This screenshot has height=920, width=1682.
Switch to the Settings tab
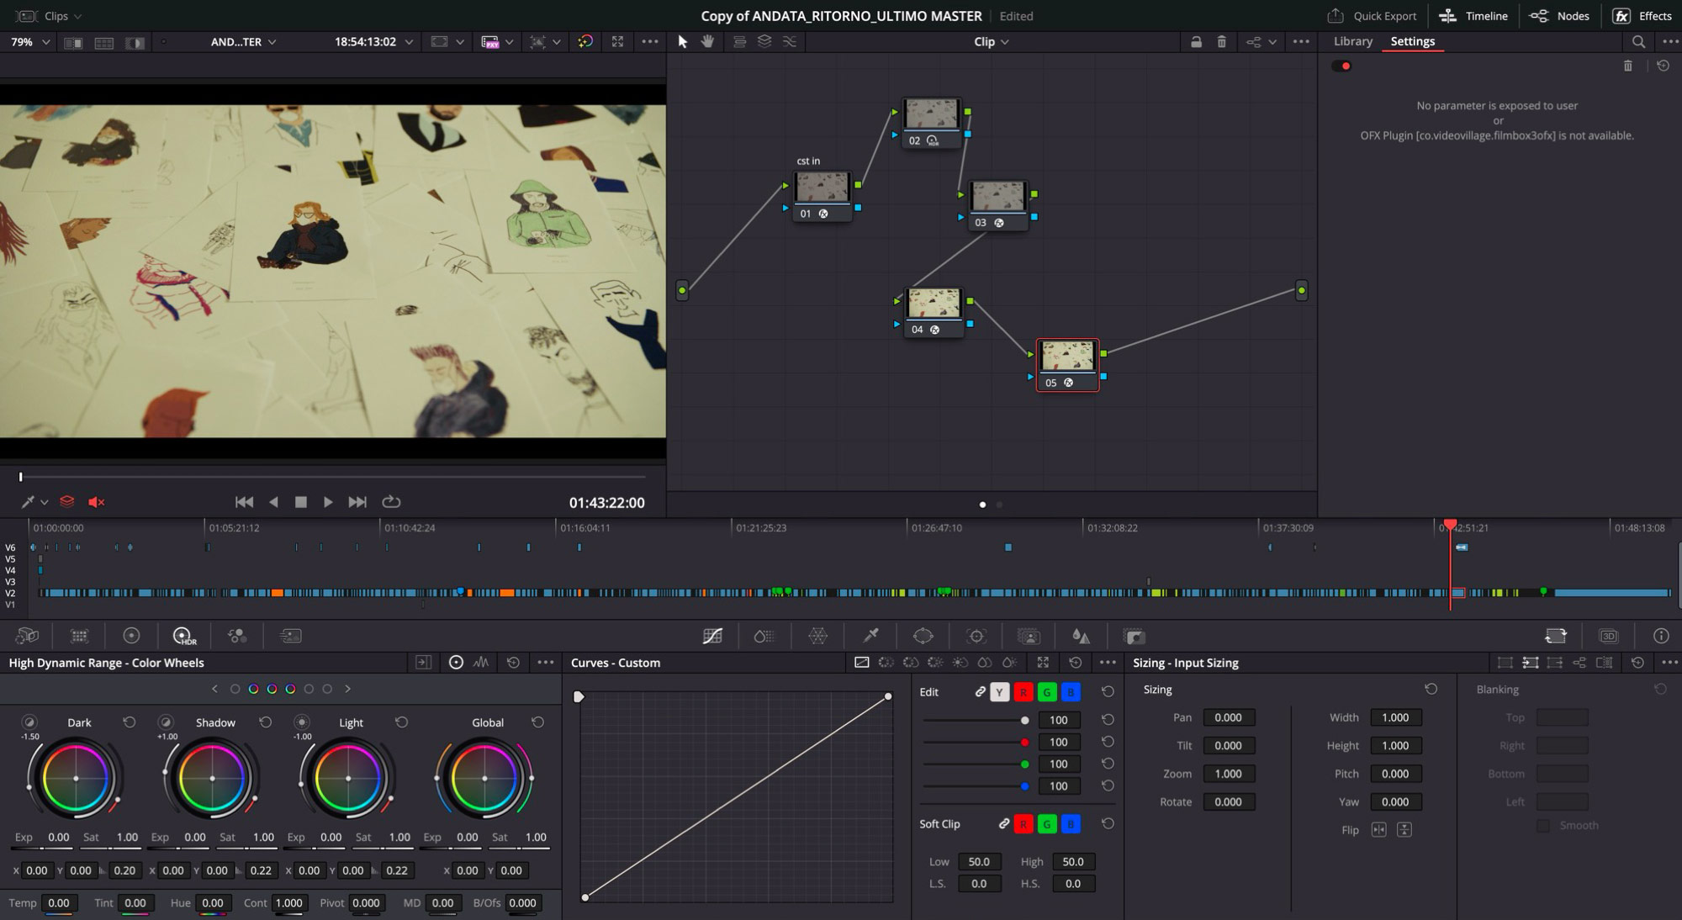pyautogui.click(x=1412, y=41)
